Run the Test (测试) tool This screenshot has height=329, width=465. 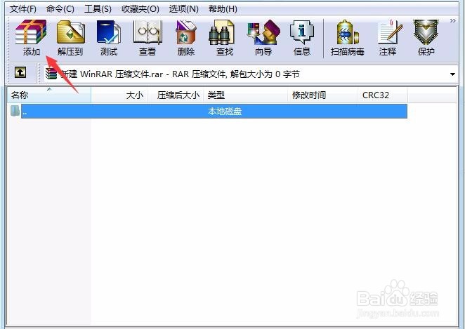(x=109, y=38)
